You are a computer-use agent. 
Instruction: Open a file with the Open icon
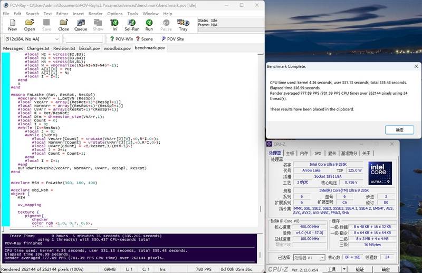pos(30,24)
